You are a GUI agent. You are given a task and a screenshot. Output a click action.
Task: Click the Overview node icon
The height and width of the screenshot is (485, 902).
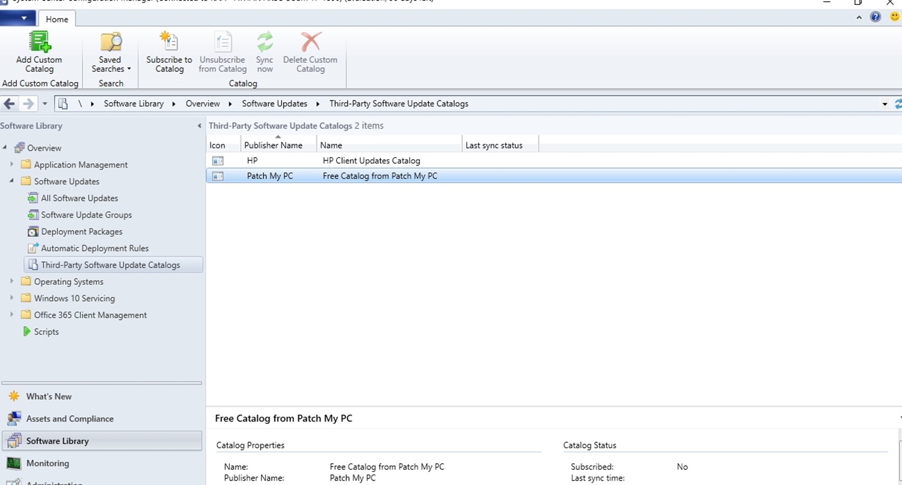[19, 147]
